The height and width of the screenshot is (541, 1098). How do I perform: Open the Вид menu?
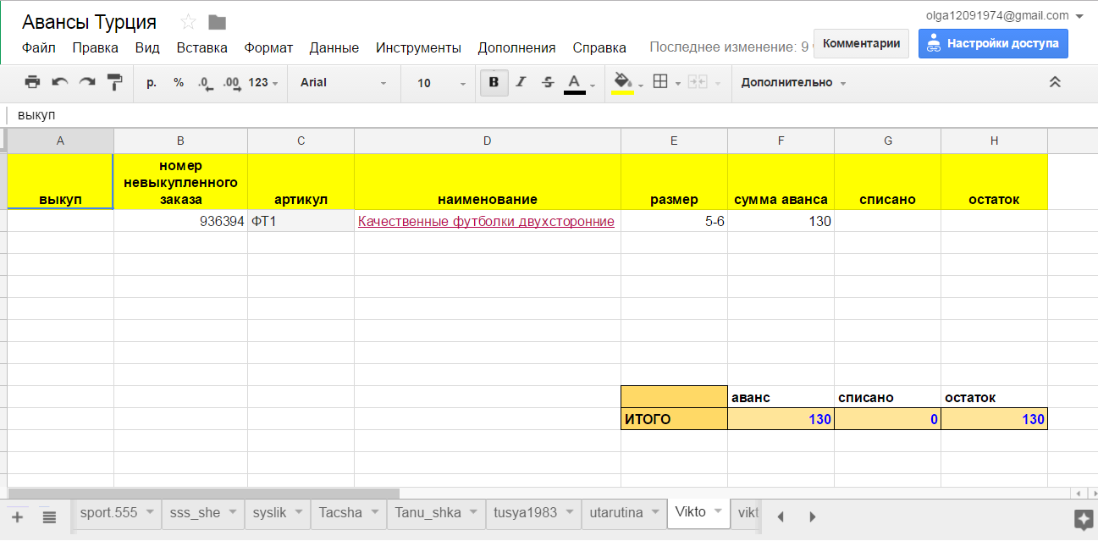point(147,48)
